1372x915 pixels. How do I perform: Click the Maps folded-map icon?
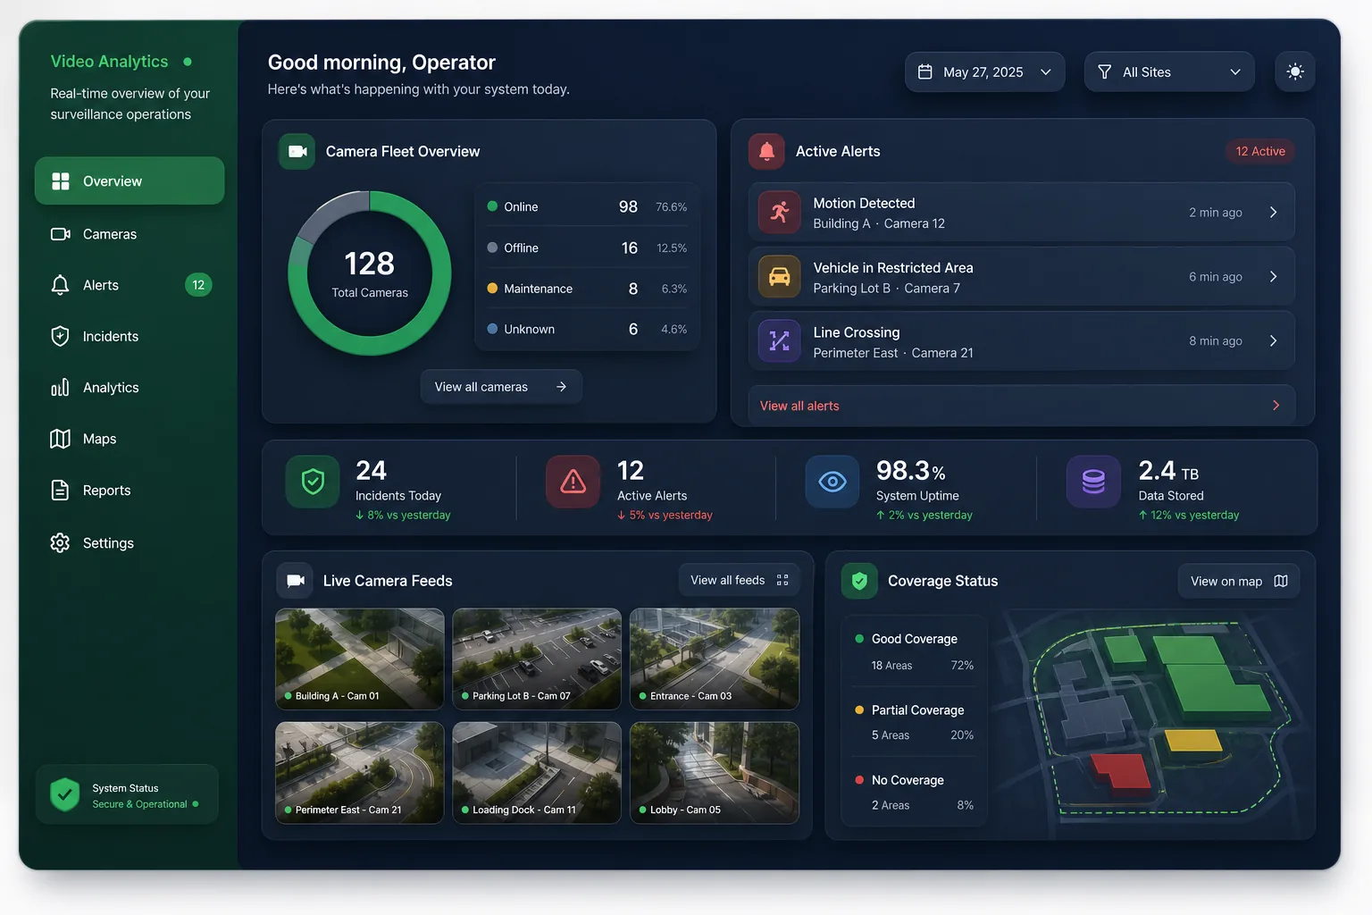(60, 439)
